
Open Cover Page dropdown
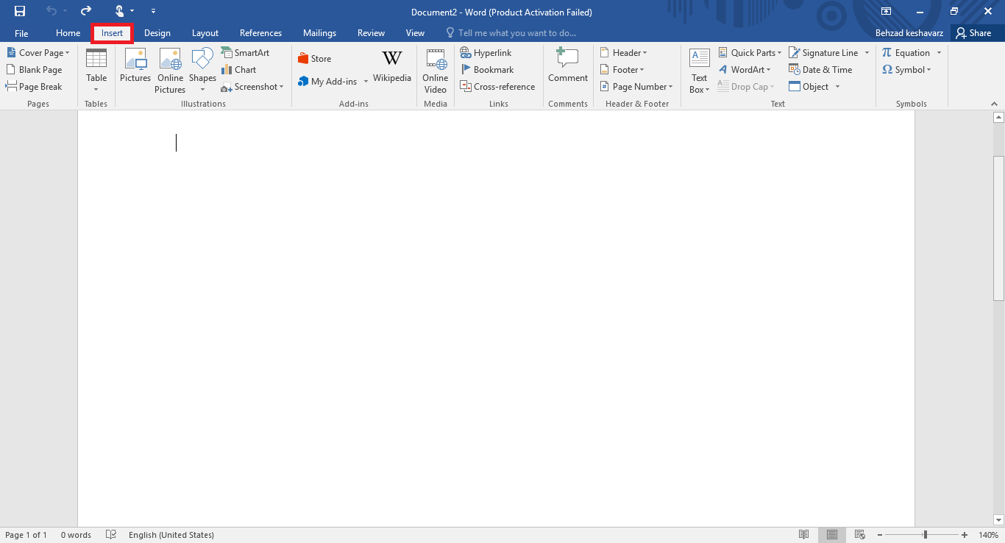38,53
